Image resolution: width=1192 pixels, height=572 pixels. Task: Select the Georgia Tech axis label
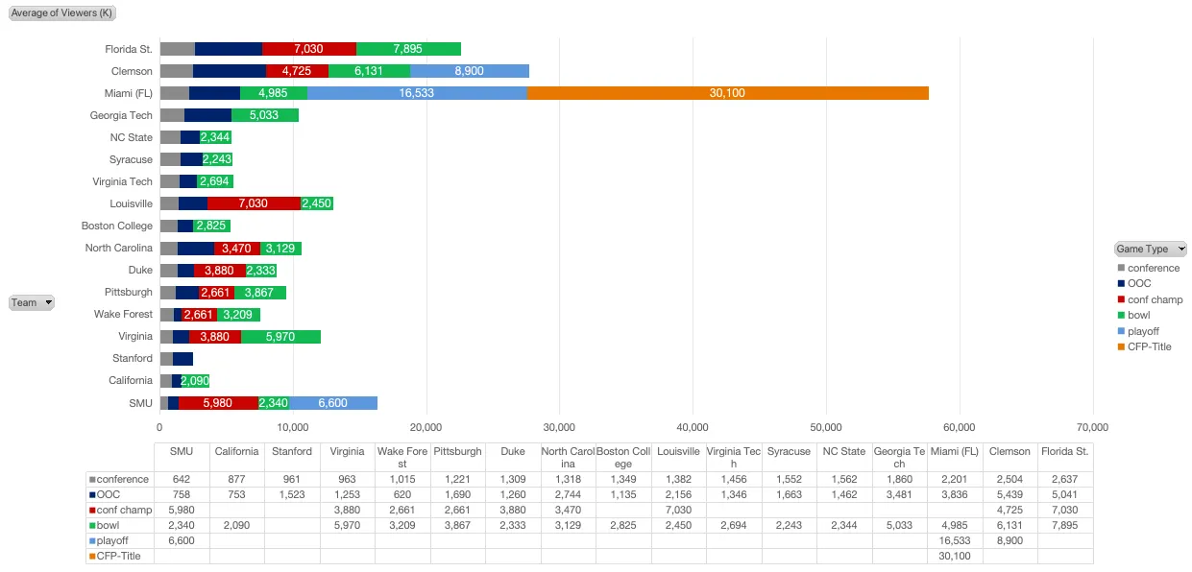(121, 115)
